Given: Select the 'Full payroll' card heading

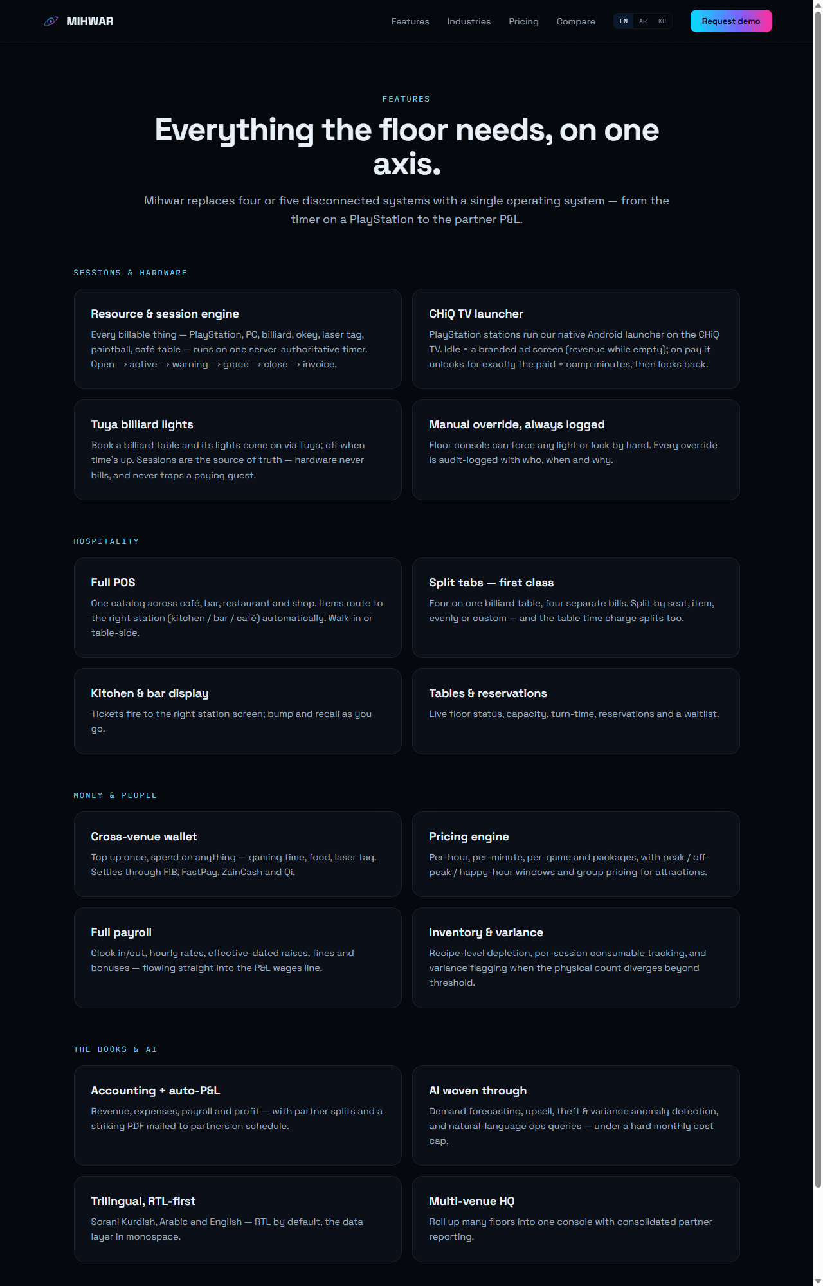Looking at the screenshot, I should [122, 932].
